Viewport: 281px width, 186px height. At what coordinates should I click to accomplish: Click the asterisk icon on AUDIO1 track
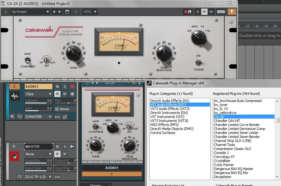(x=73, y=94)
